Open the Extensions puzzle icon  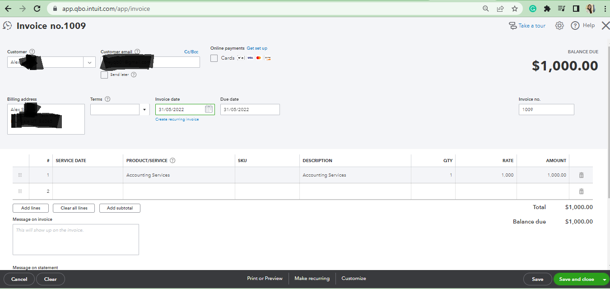click(547, 9)
